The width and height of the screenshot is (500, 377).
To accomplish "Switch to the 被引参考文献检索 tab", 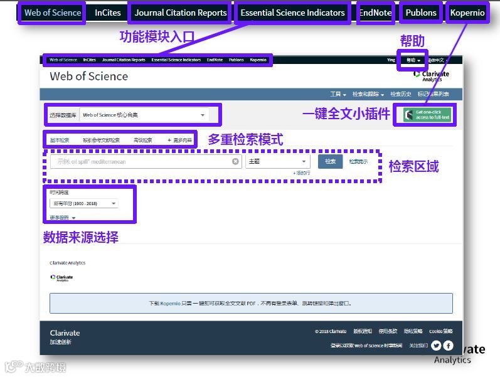I will [x=101, y=140].
